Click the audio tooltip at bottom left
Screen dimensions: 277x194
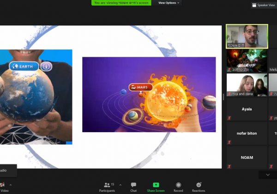click(x=8, y=170)
